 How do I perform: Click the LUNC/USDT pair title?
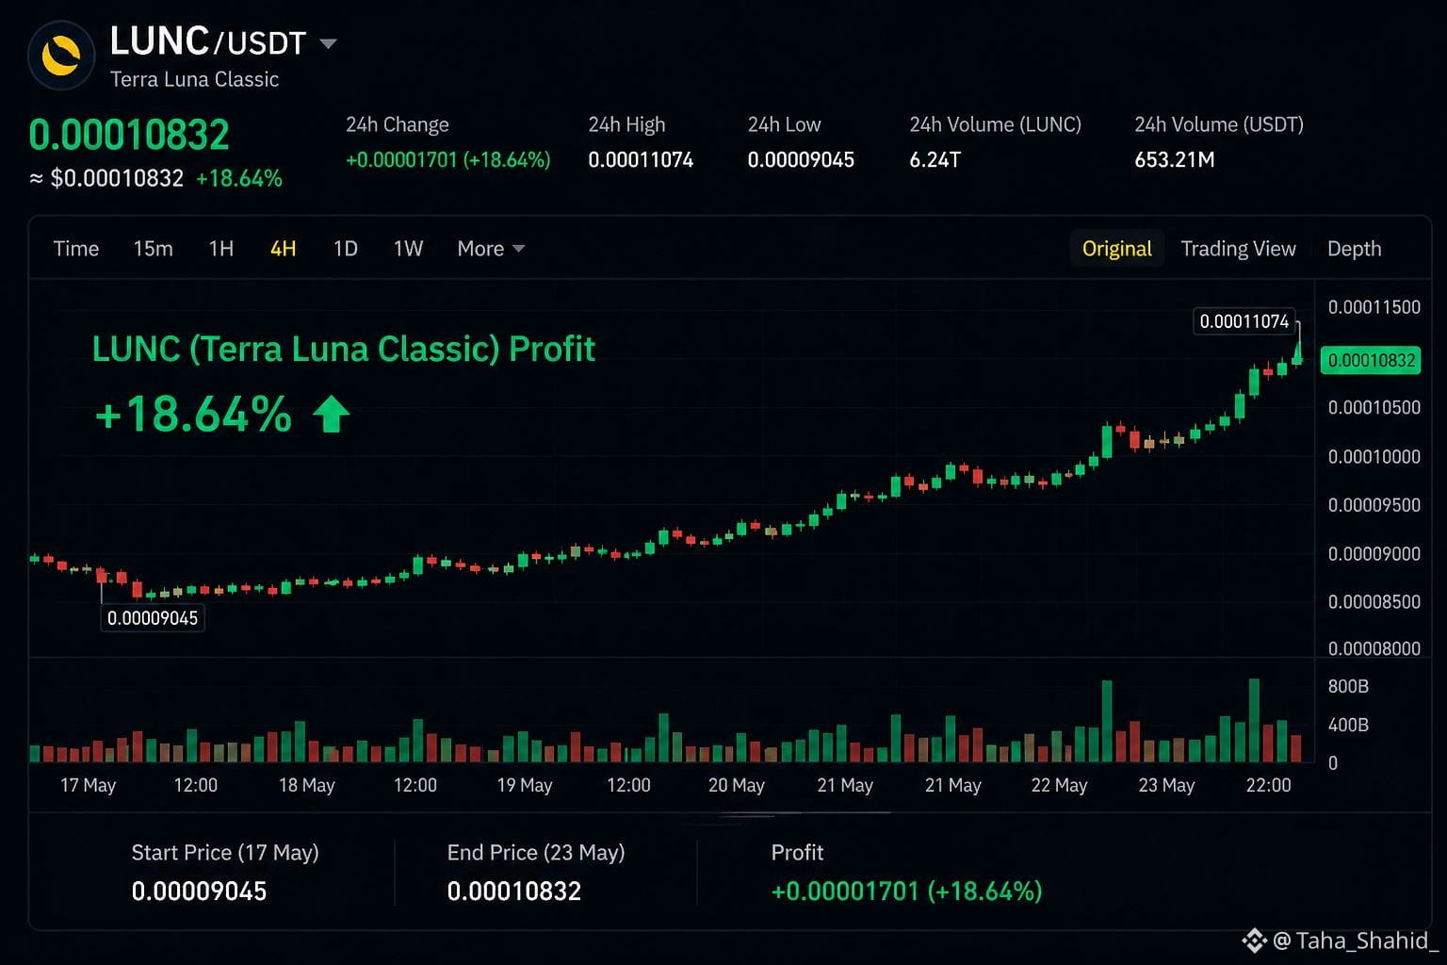(x=208, y=42)
